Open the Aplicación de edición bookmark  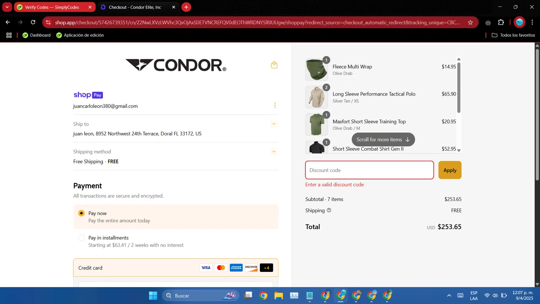coord(80,35)
